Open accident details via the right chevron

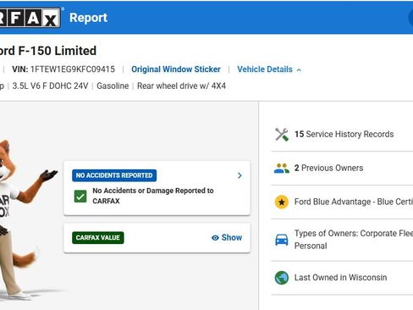pyautogui.click(x=240, y=175)
